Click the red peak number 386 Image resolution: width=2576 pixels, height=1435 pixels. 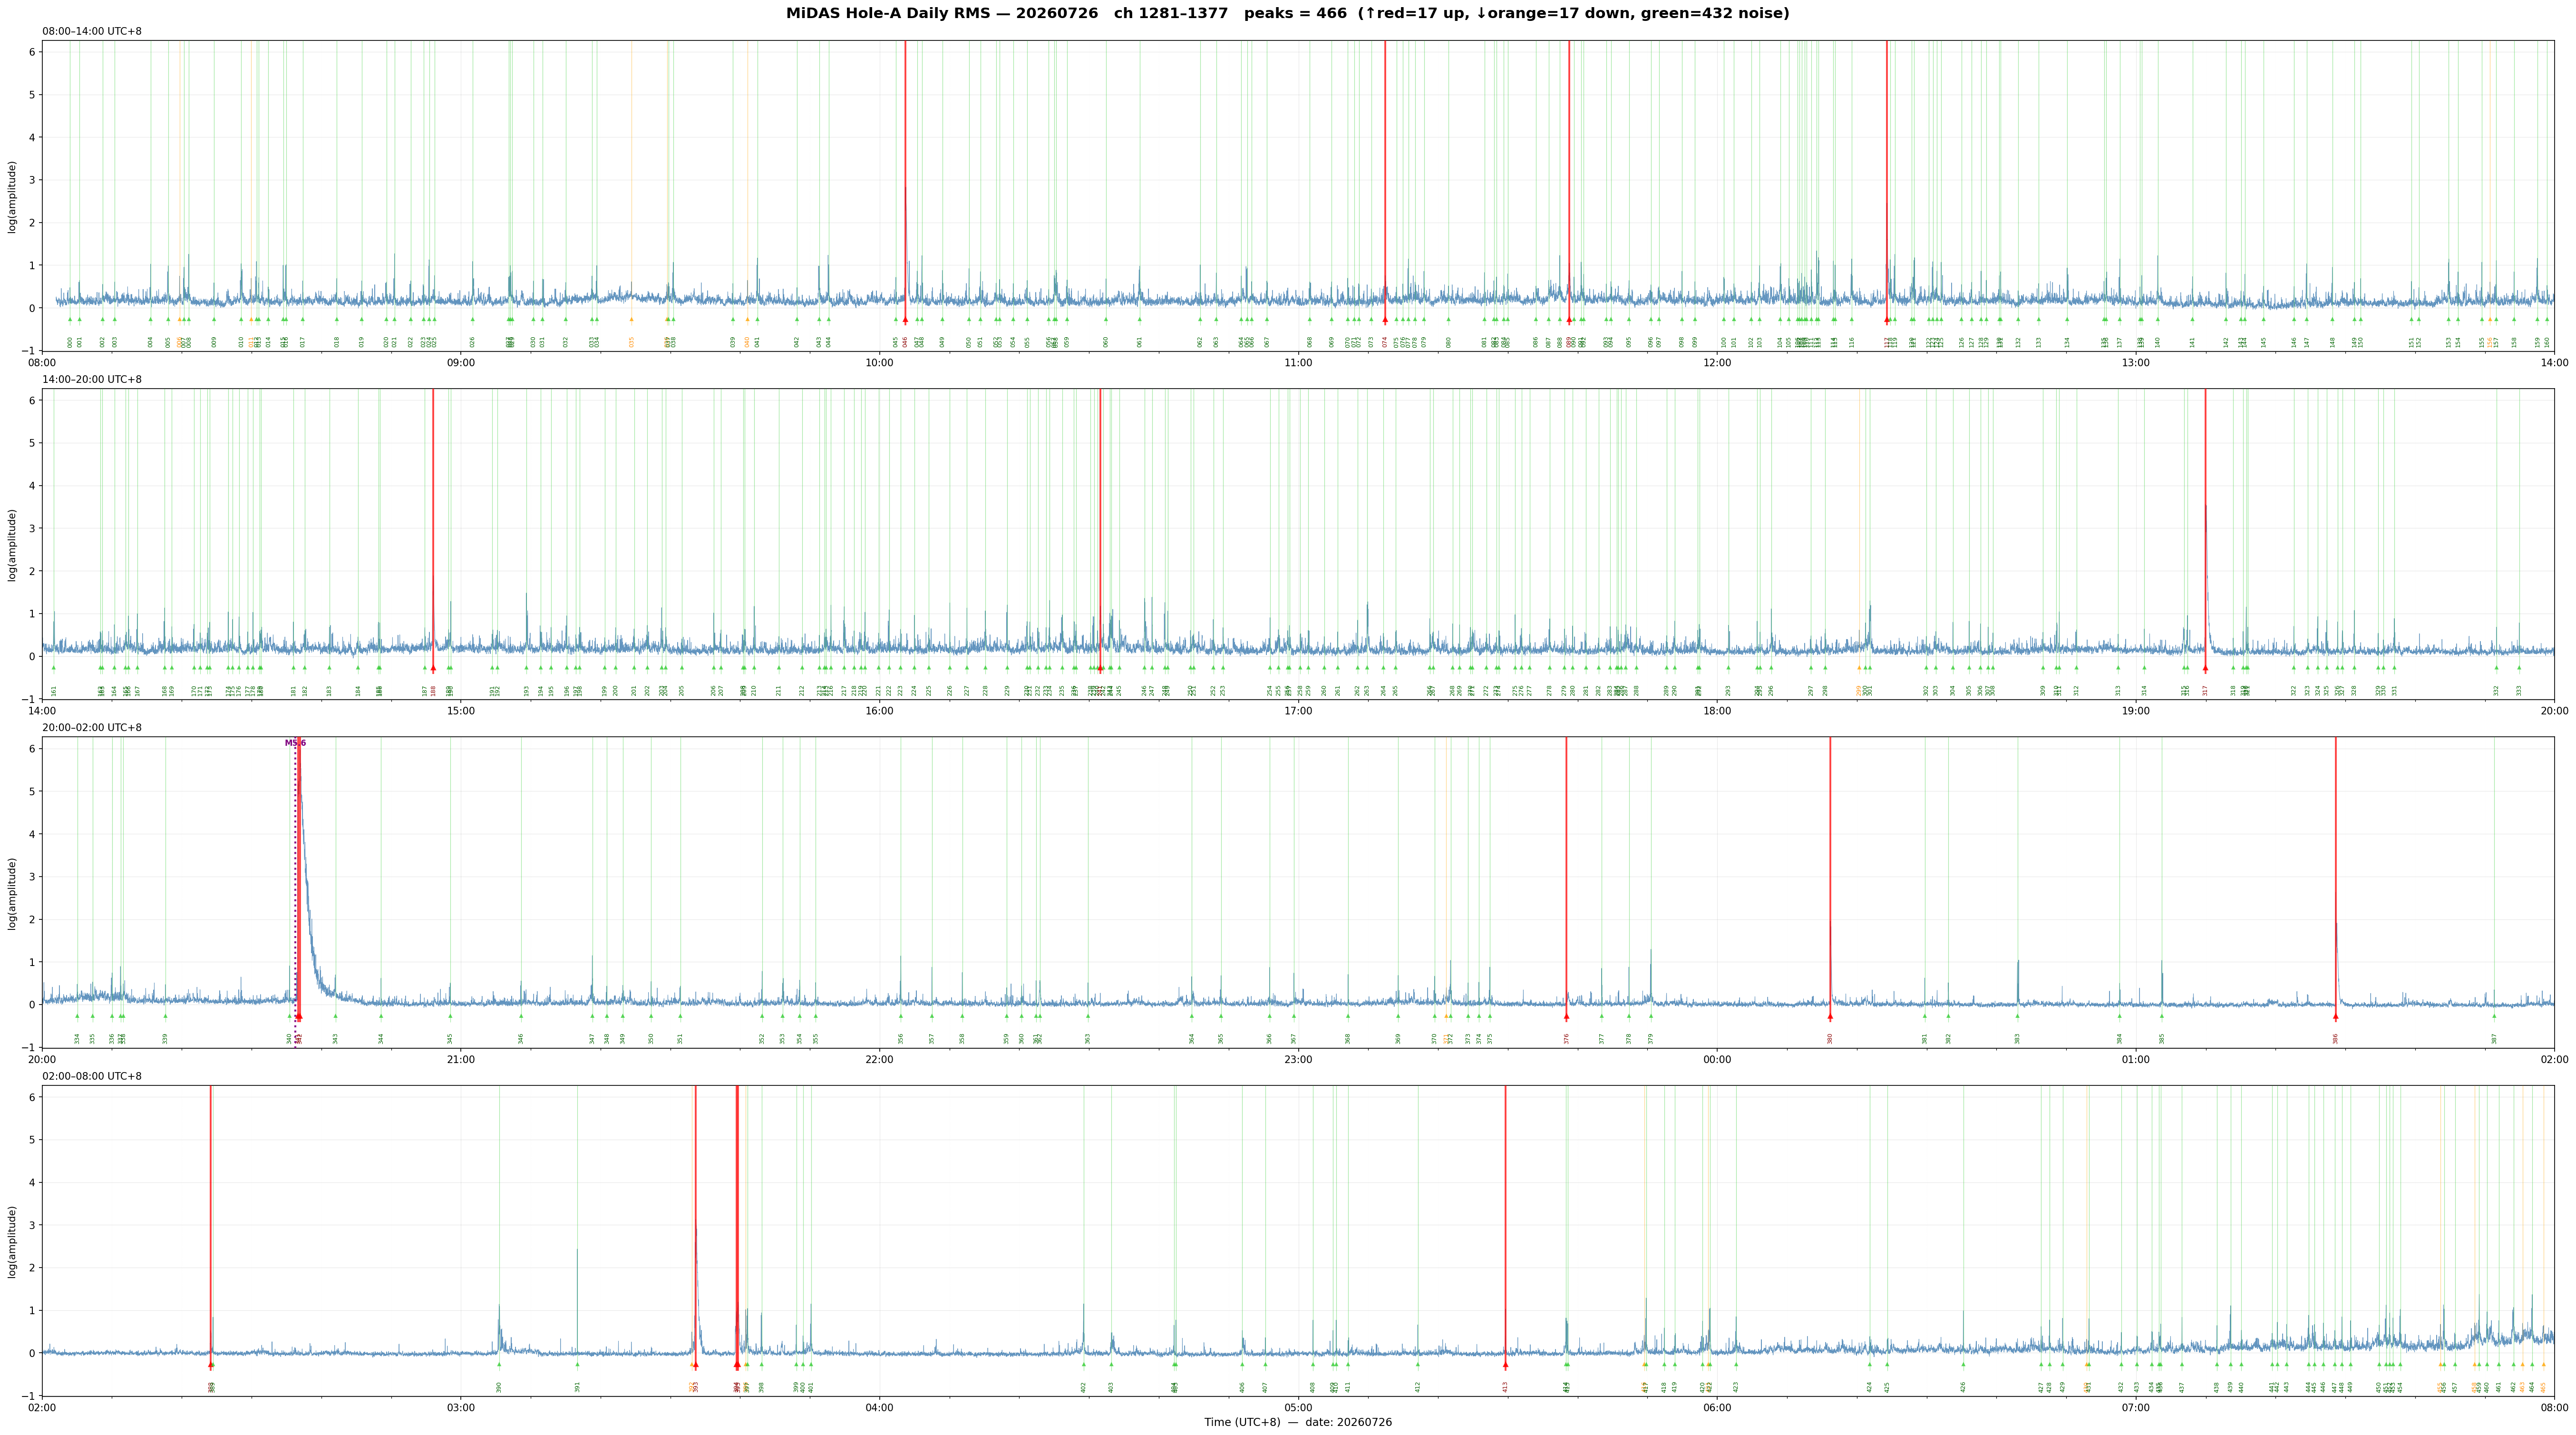tap(2336, 1039)
